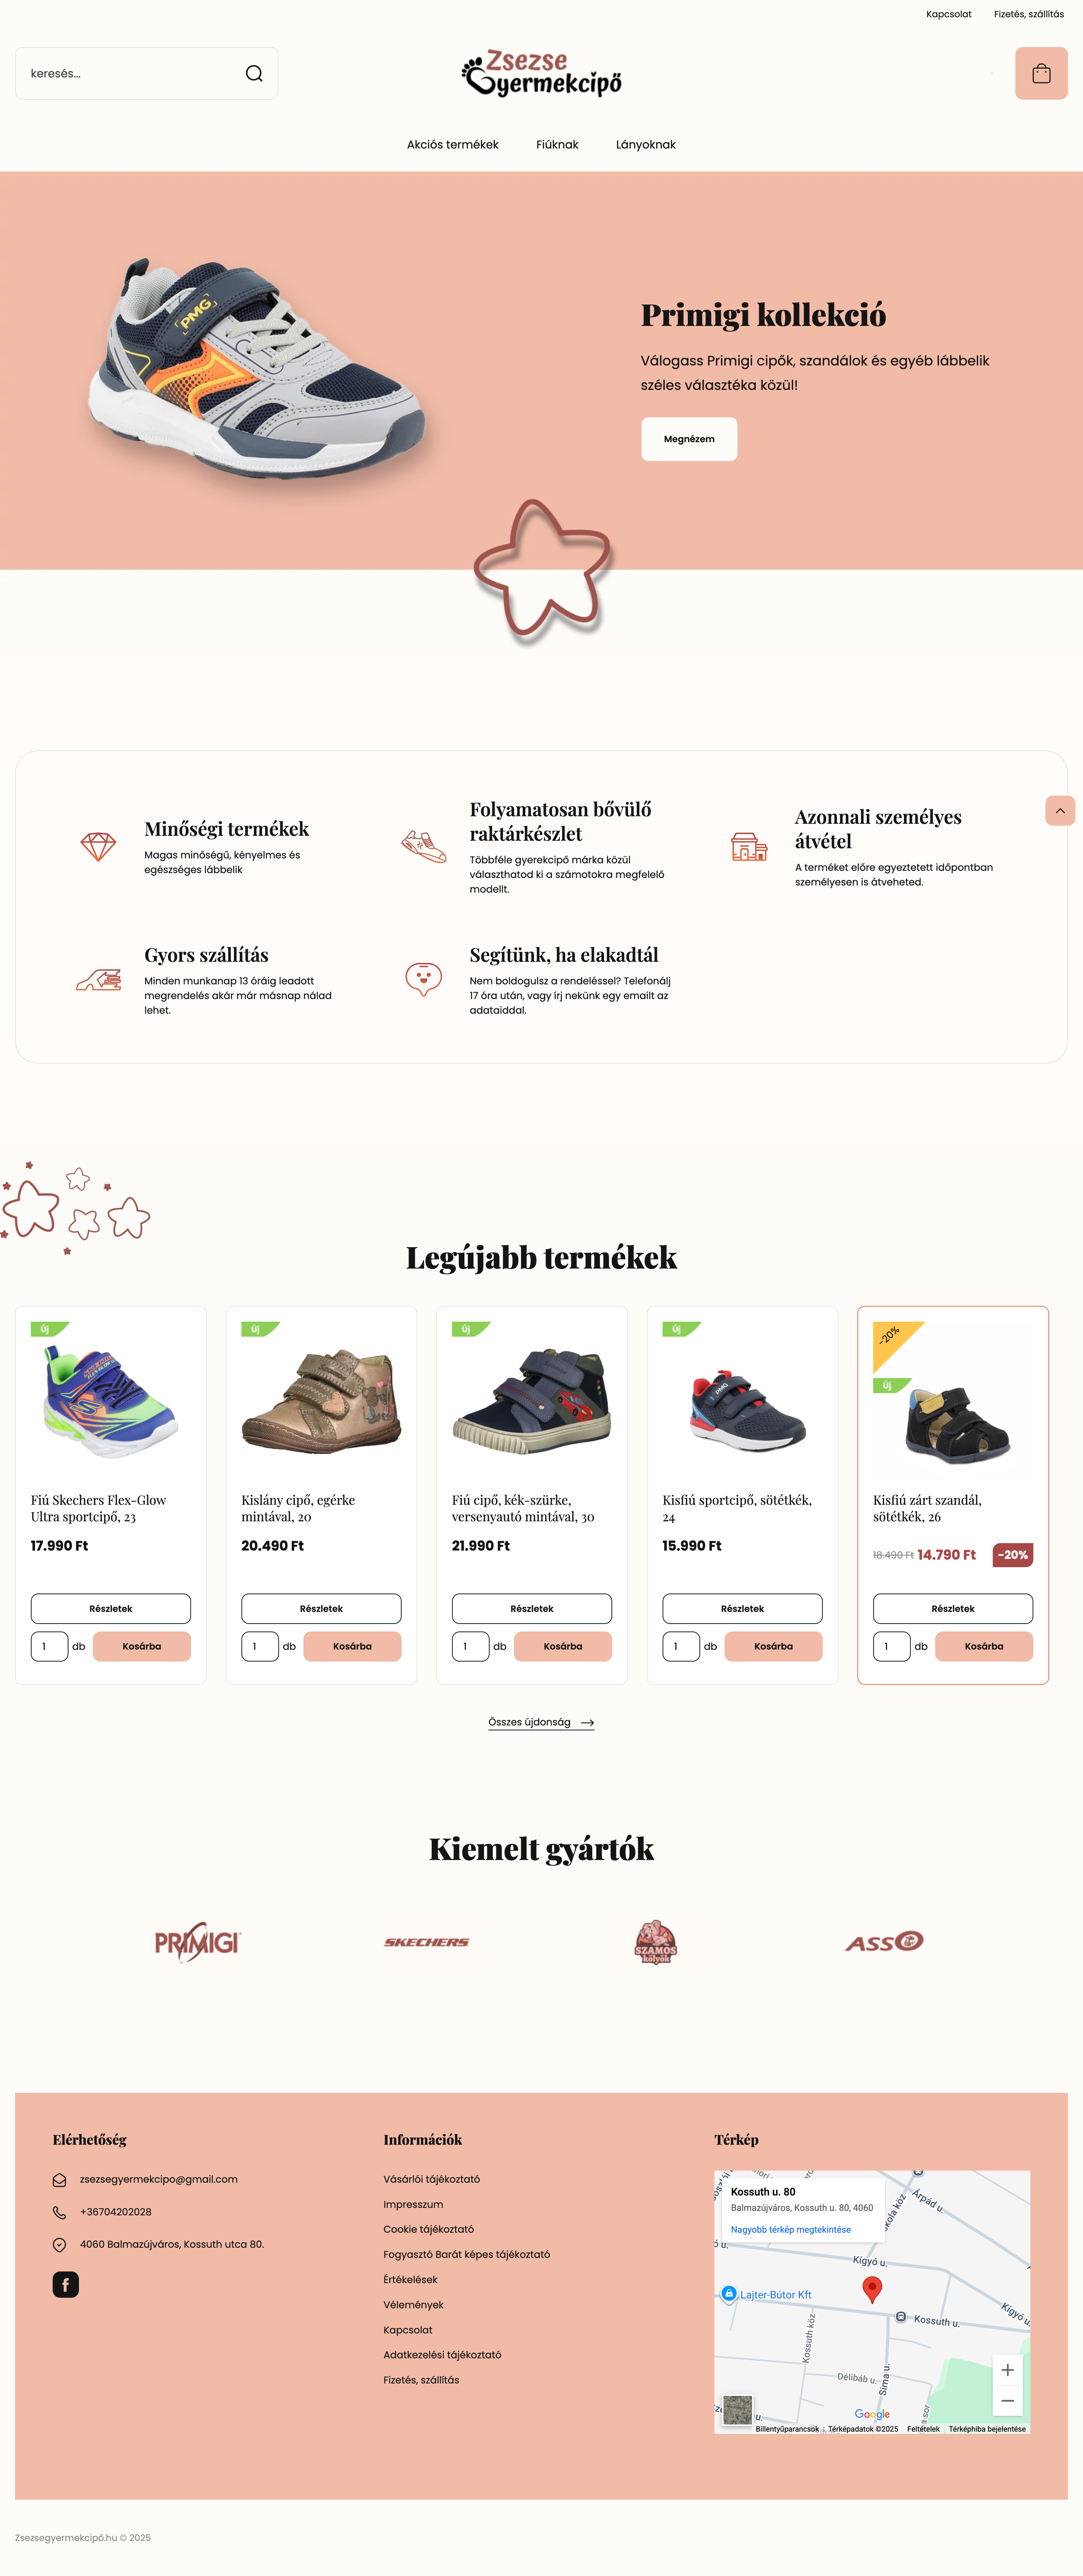Screen dimensions: 1083x2576
Task: Click the Megnézem banner button
Action: coord(689,439)
